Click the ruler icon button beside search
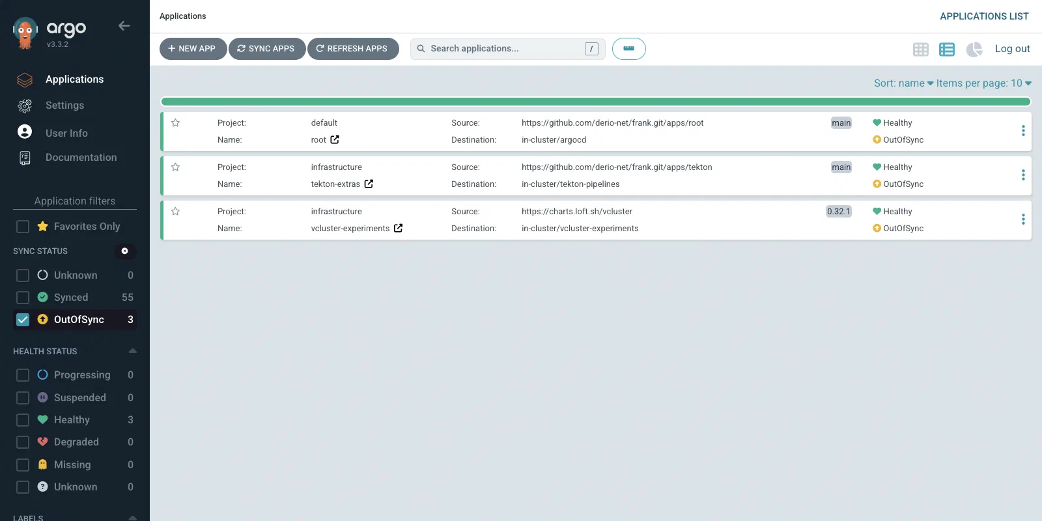The height and width of the screenshot is (521, 1042). [x=629, y=49]
